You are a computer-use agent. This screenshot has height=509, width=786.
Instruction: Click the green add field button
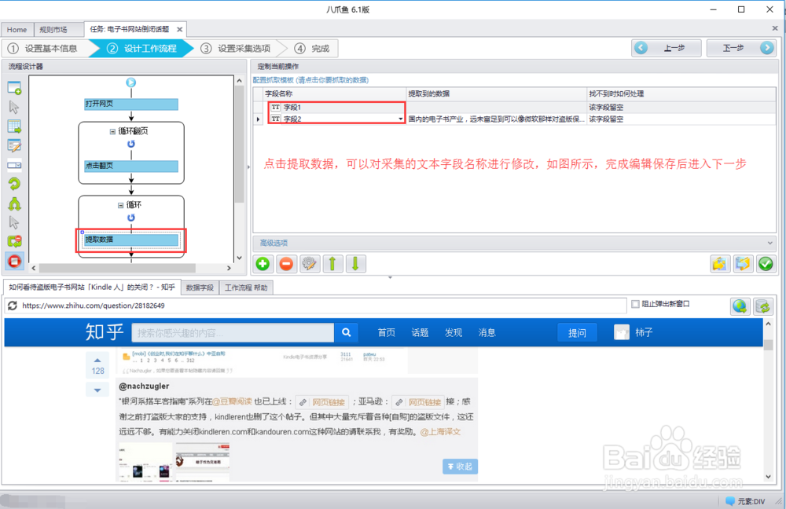263,263
